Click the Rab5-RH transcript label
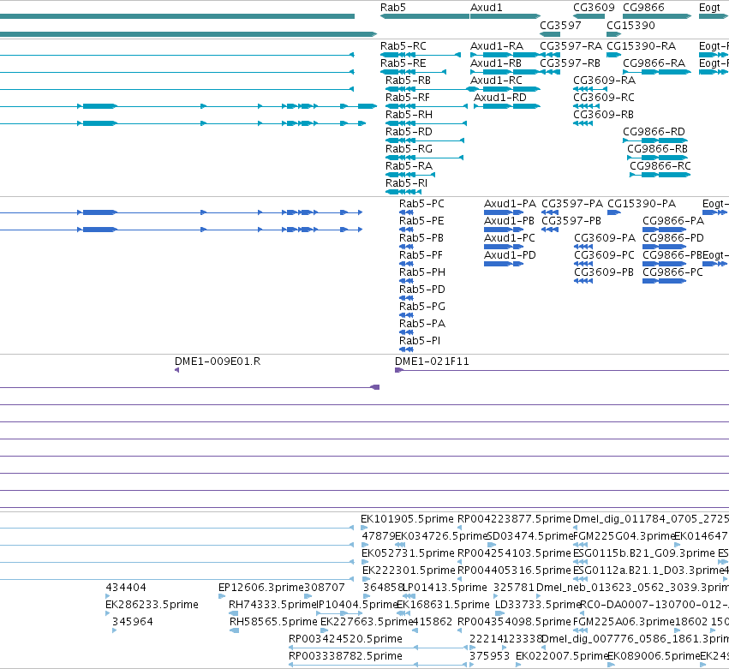Viewport: 729px width, 669px height. coord(409,115)
